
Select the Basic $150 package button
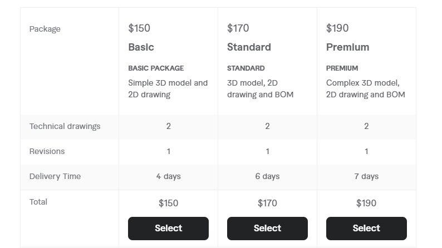point(168,229)
